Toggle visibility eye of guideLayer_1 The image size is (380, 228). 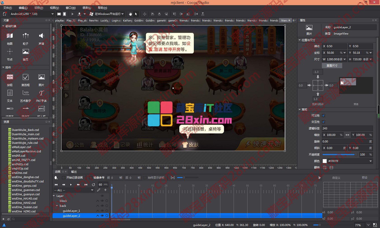(102, 211)
